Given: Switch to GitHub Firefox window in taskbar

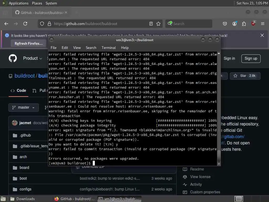Looking at the screenshot, I should 75,199.
